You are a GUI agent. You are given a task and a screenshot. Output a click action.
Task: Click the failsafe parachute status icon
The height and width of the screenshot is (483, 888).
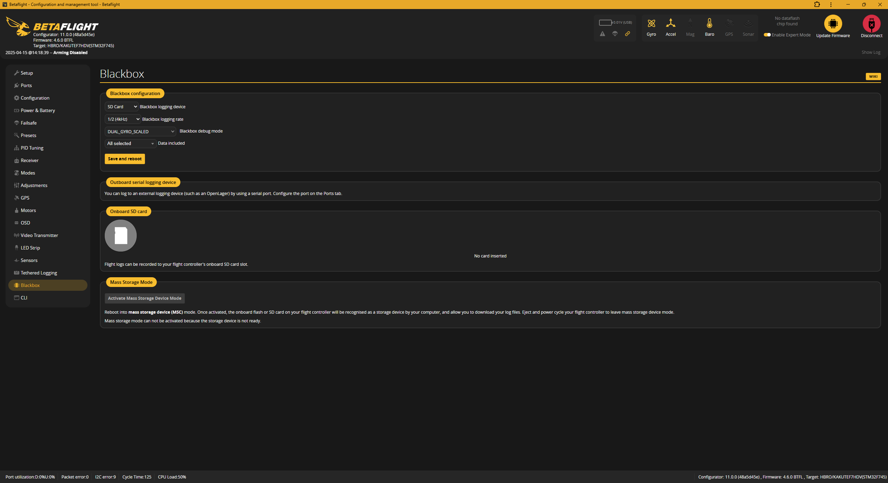pyautogui.click(x=615, y=34)
